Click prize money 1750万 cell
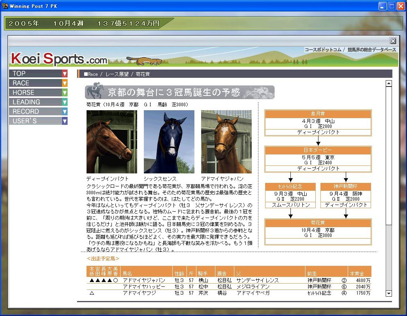Image resolution: width=407 pixels, height=316 pixels. [363, 293]
